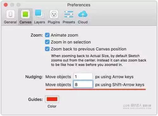Open the Layers preferences icon
This screenshot has height=116, width=158.
coord(39,14)
